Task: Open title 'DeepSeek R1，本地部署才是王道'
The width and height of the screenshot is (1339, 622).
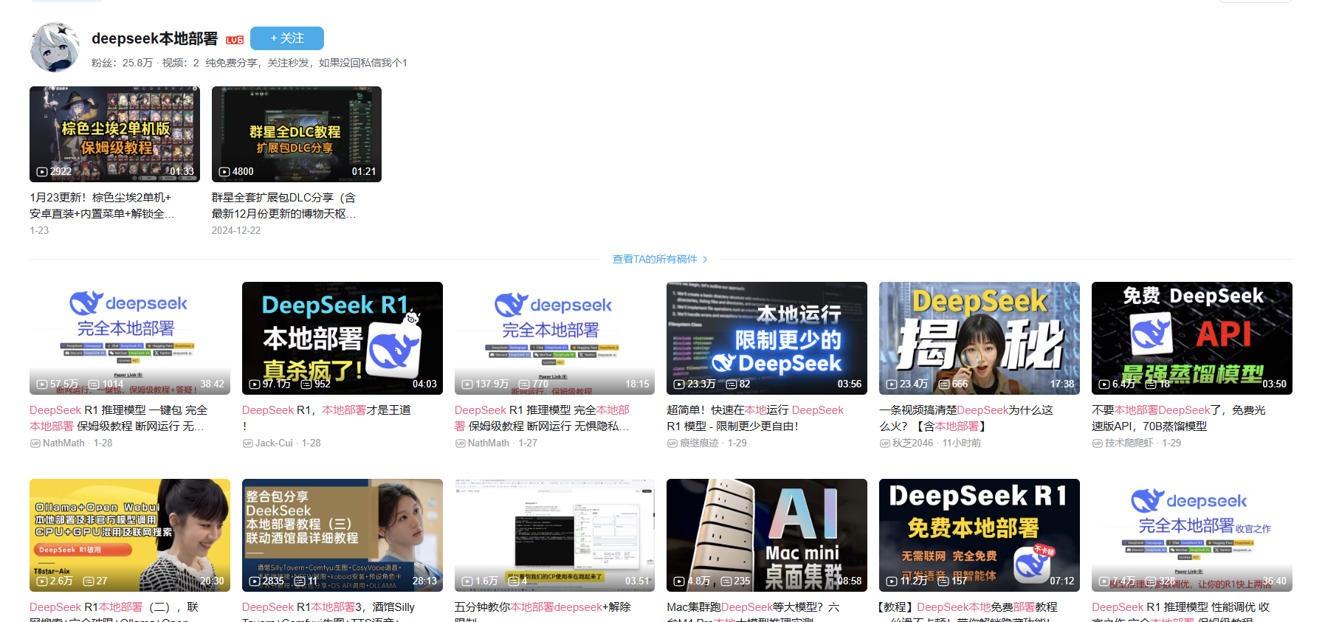Action: pyautogui.click(x=326, y=418)
